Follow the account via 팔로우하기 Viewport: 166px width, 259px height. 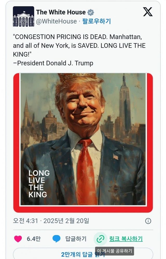click(x=96, y=21)
